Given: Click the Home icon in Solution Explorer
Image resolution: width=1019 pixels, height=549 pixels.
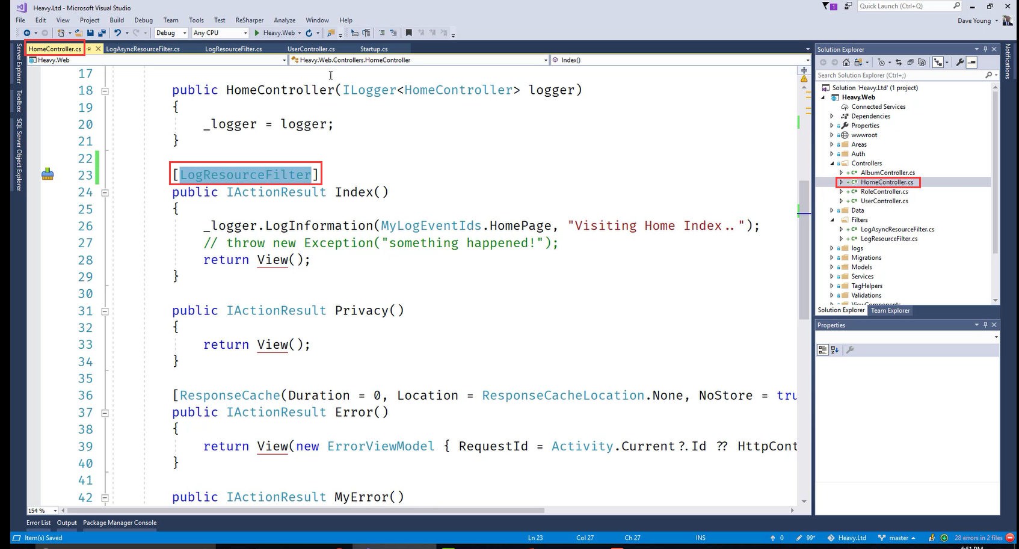Looking at the screenshot, I should click(x=846, y=63).
